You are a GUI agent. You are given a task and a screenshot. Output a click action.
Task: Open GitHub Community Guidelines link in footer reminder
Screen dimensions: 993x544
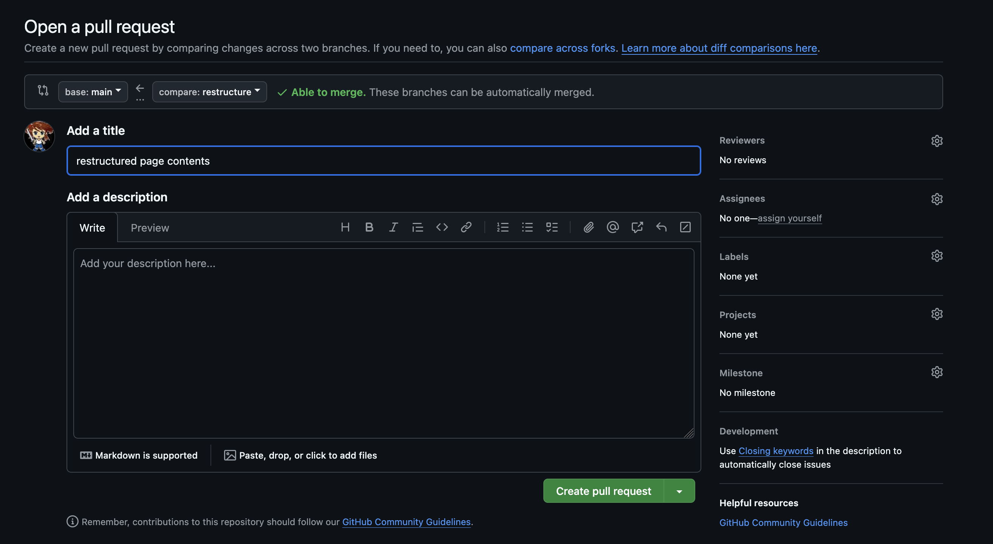(x=406, y=522)
